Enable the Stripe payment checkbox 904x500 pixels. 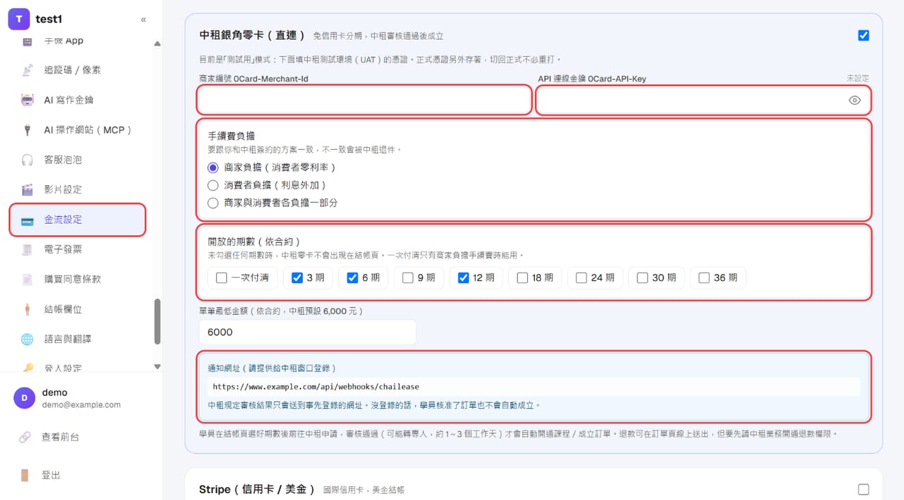[864, 489]
